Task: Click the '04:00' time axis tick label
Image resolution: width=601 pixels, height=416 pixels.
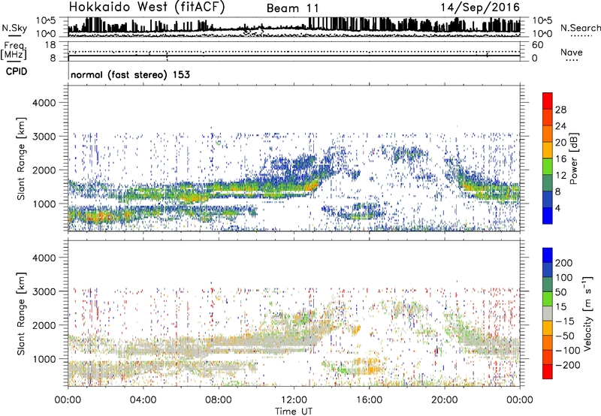Action: [143, 400]
